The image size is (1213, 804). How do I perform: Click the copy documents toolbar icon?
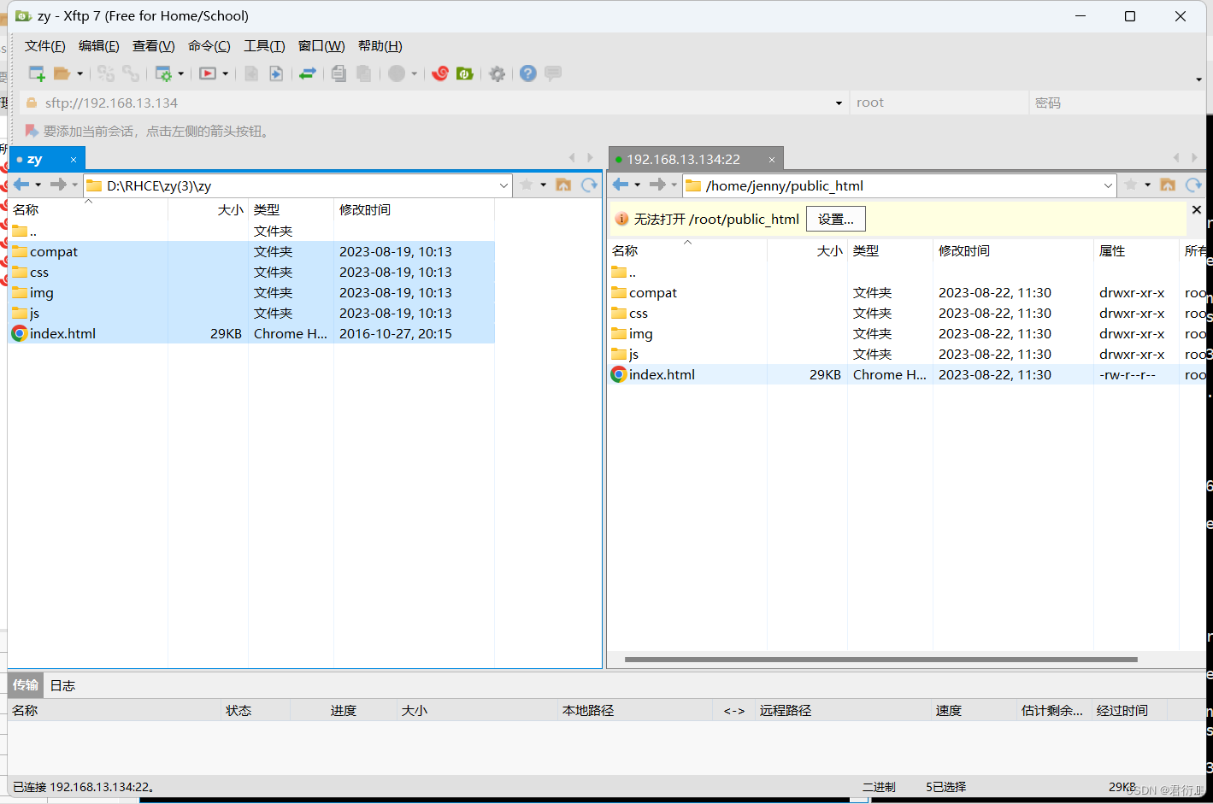[x=339, y=73]
